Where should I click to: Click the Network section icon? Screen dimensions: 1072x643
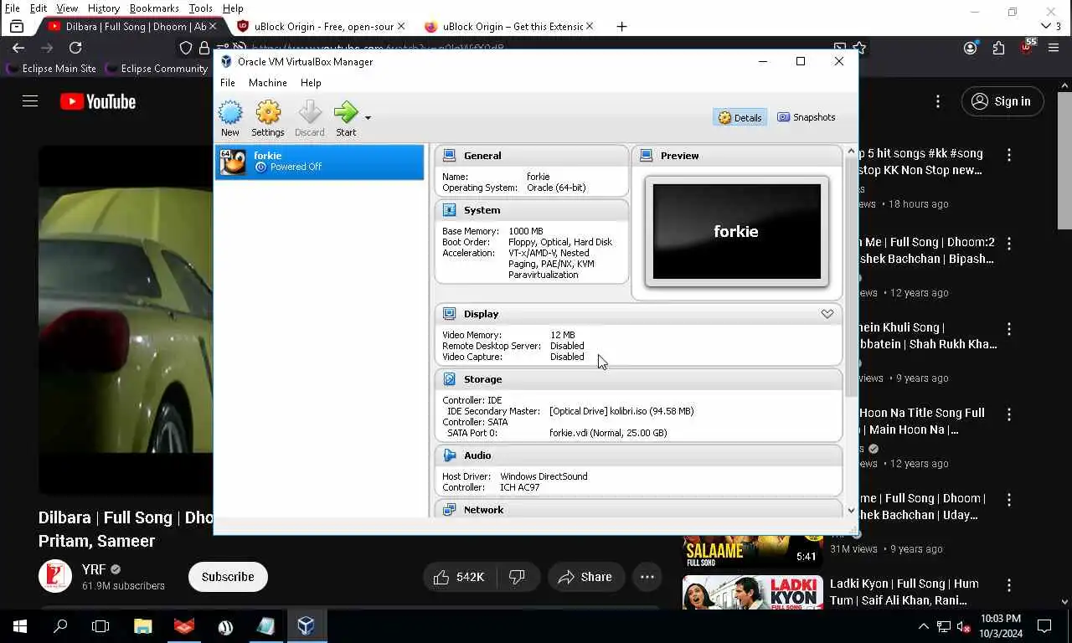tap(450, 510)
